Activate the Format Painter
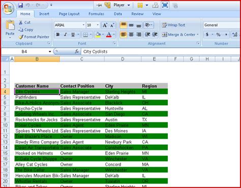 (x=34, y=37)
